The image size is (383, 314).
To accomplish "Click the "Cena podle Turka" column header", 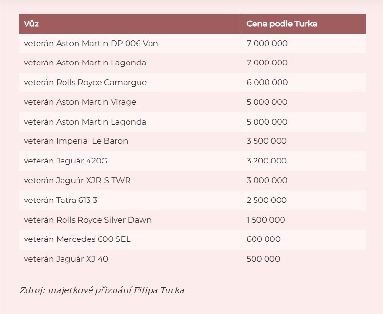I will pyautogui.click(x=281, y=24).
